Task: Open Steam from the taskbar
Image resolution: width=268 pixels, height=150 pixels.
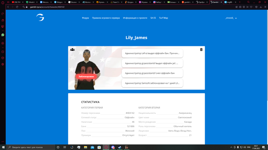Action: tap(120, 147)
